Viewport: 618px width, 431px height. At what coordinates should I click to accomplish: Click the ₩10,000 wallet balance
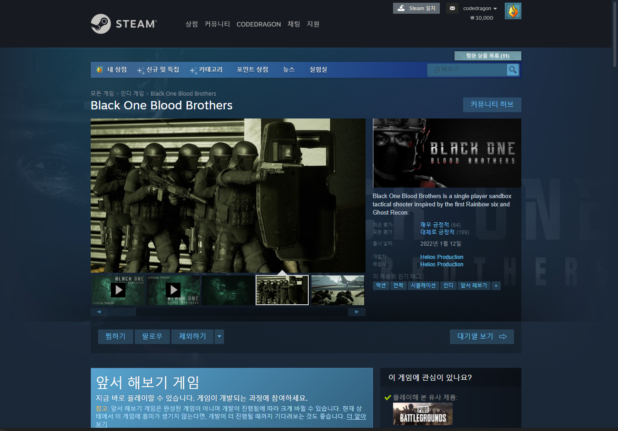tap(481, 18)
